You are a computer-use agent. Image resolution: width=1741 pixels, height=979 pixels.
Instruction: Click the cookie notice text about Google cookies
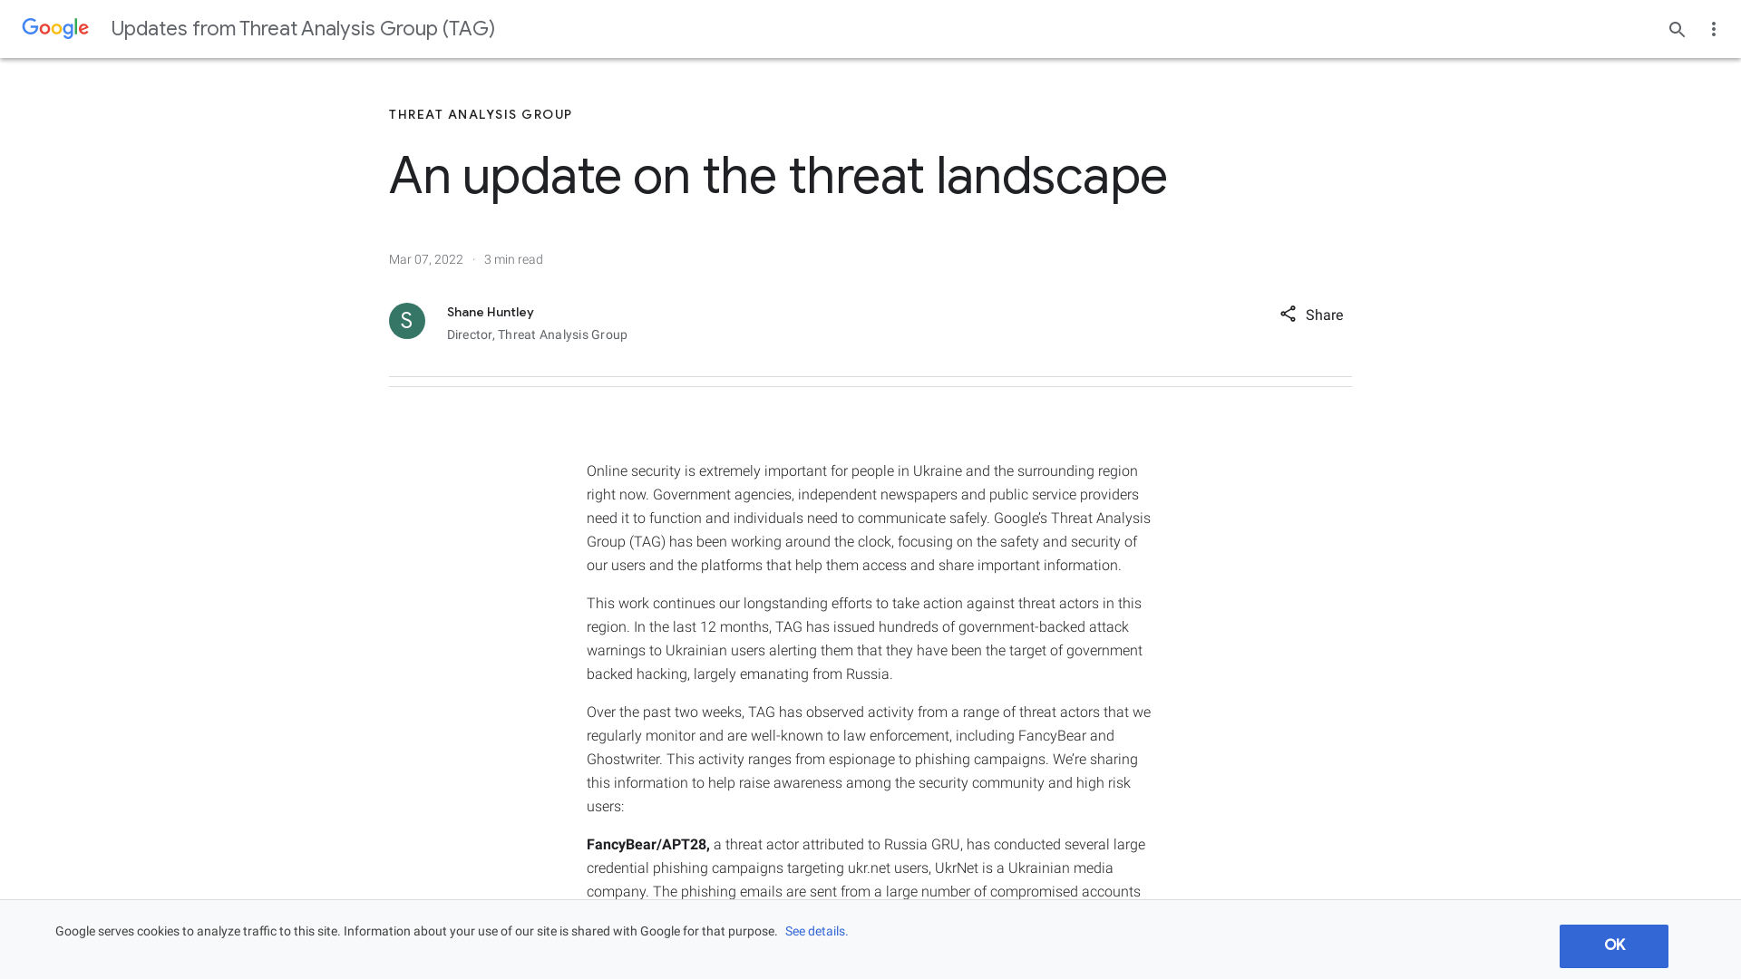416,932
